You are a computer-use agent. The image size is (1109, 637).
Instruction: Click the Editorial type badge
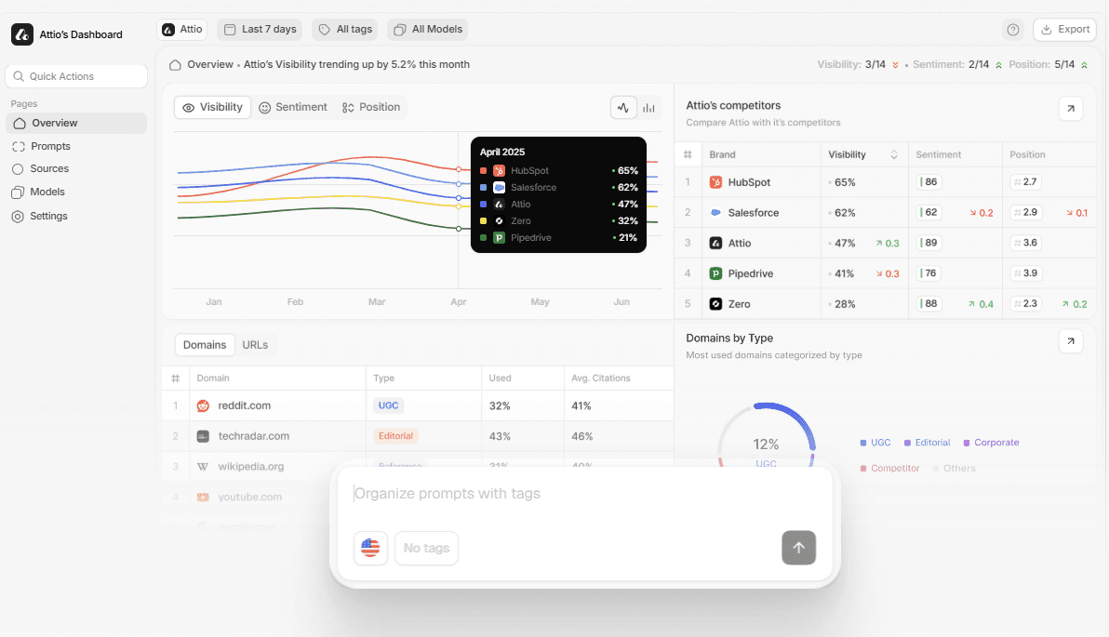[x=395, y=436]
